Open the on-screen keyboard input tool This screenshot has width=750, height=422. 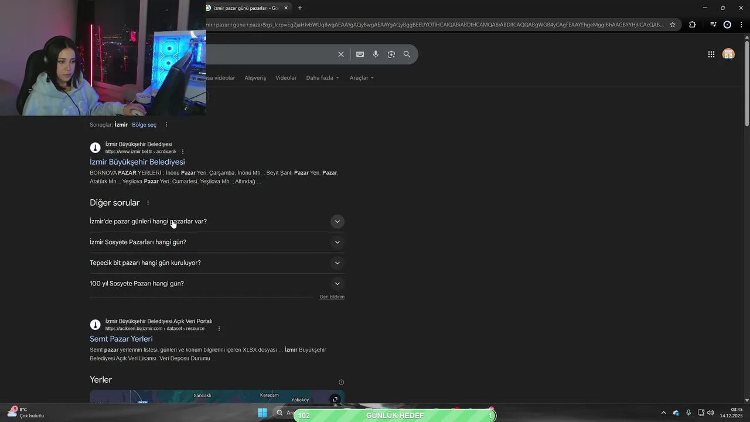[x=360, y=55]
